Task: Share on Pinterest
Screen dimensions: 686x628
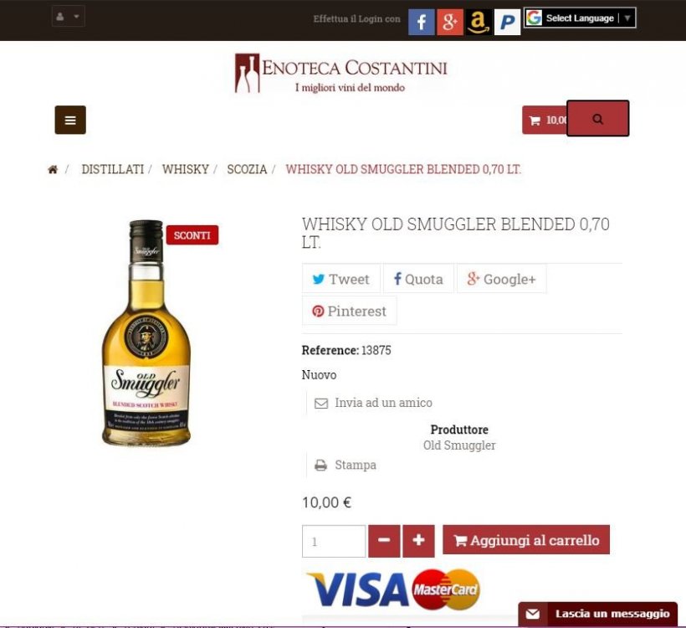Action: [x=349, y=311]
